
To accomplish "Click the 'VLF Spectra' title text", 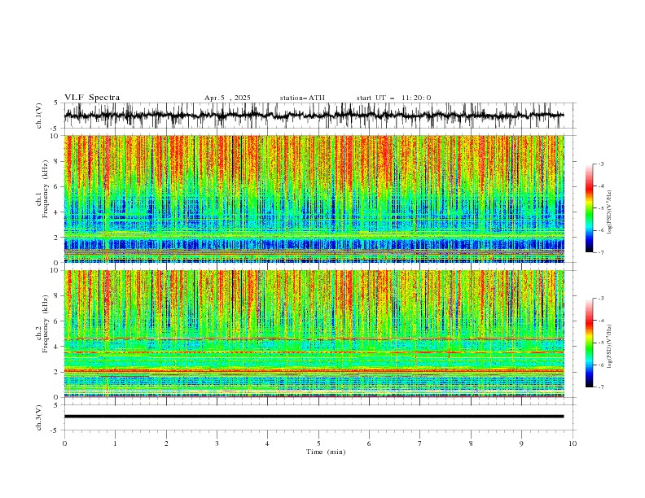I will (92, 98).
